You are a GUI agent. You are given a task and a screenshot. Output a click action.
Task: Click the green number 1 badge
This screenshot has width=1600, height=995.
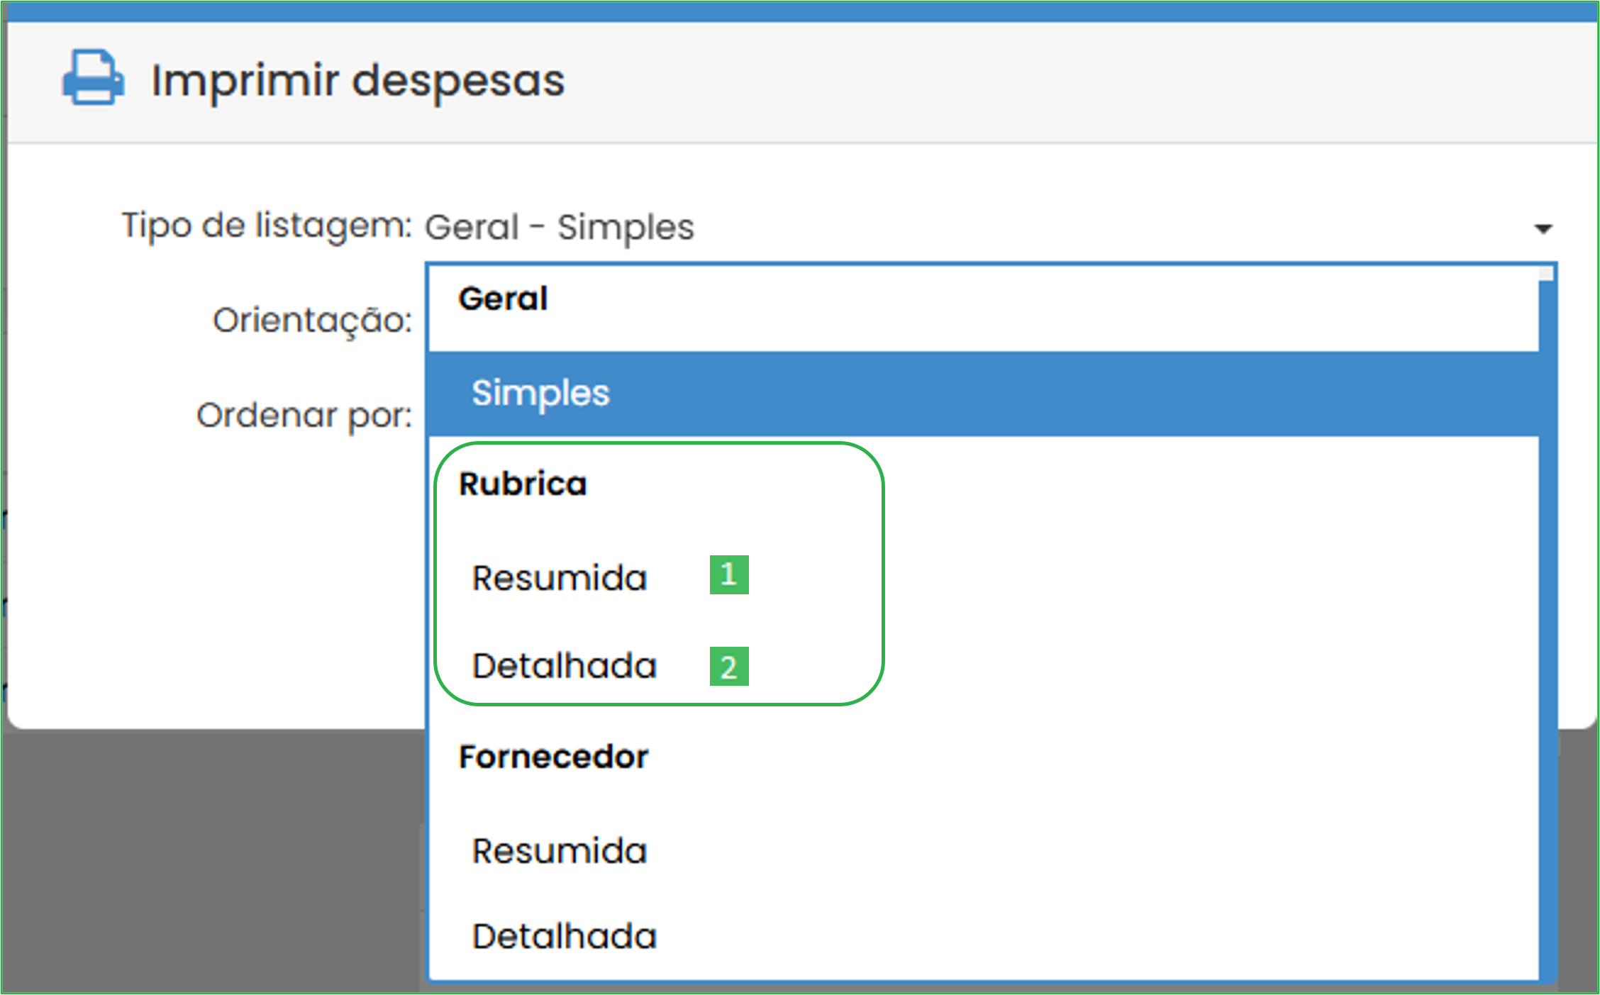pos(729,574)
